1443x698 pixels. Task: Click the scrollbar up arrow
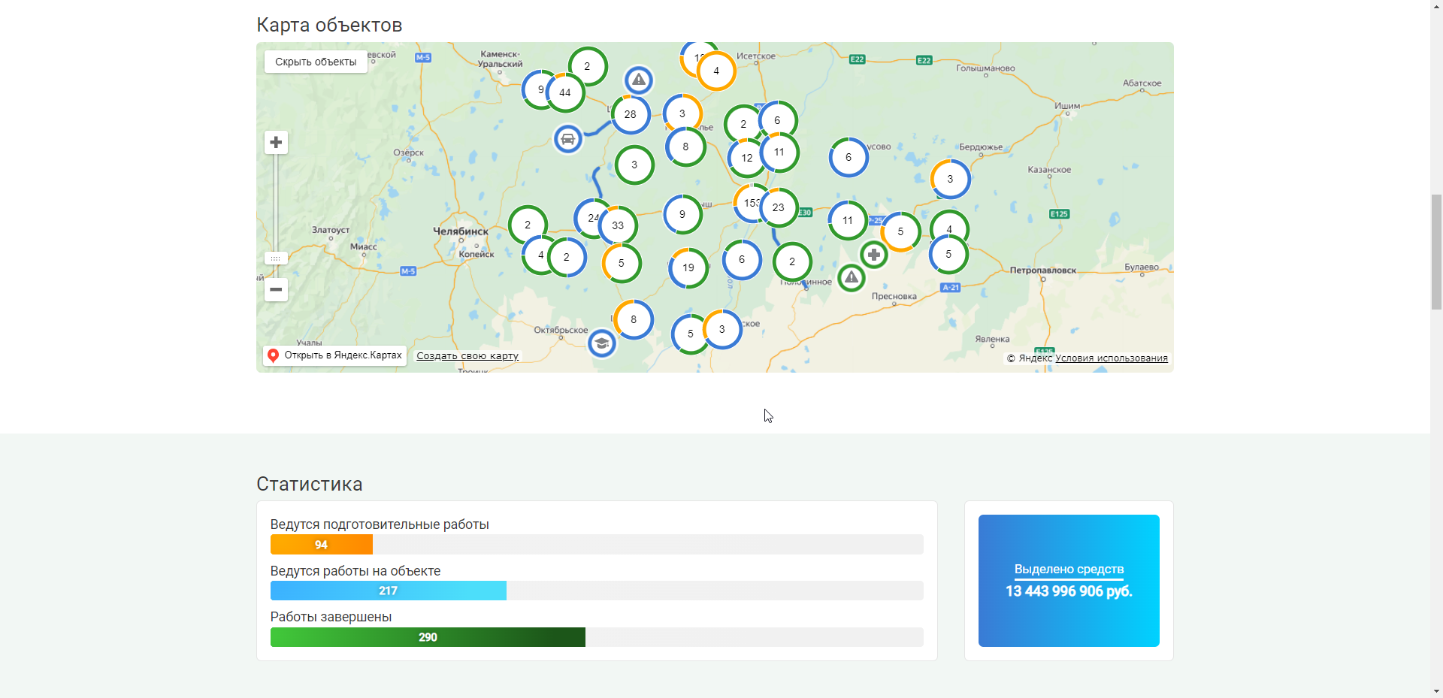1436,5
